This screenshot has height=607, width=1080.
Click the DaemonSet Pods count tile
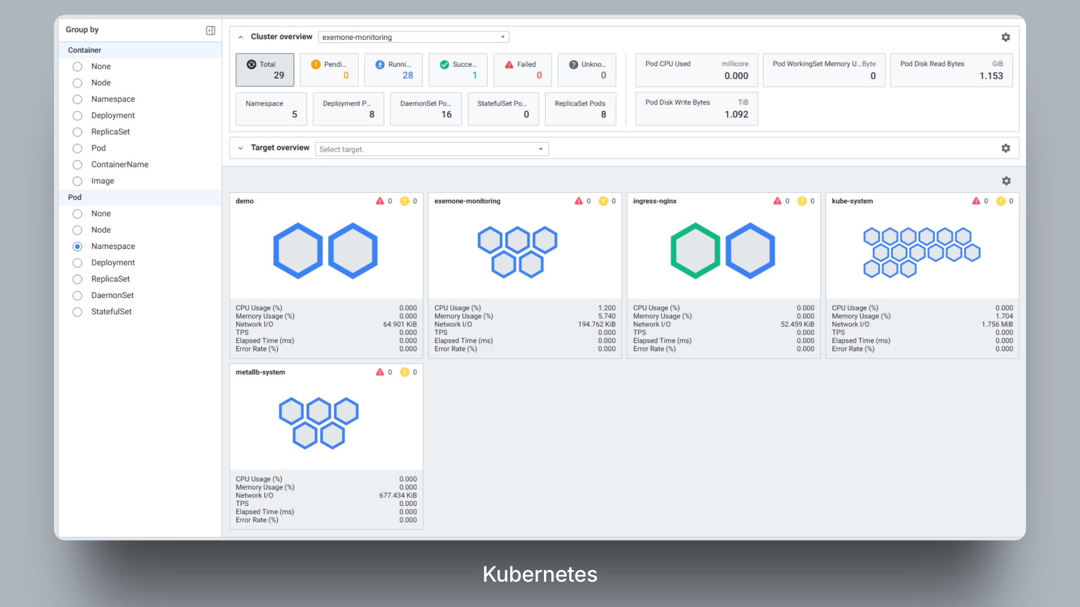[x=425, y=109]
